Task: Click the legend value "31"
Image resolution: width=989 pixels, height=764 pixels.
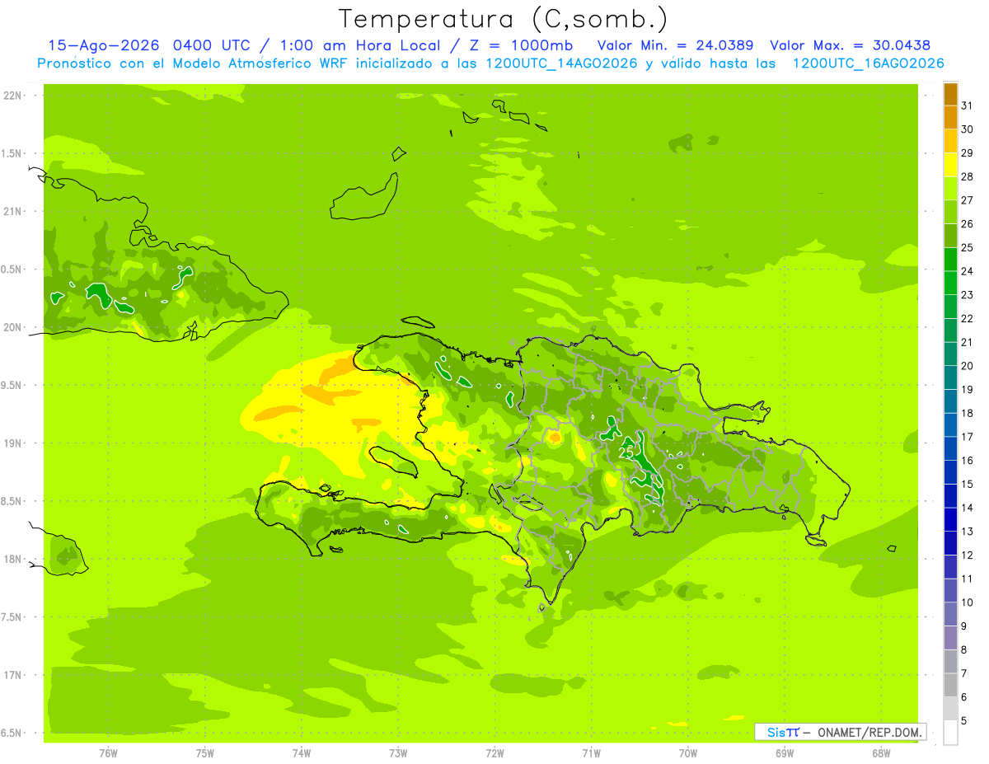Action: [x=968, y=105]
